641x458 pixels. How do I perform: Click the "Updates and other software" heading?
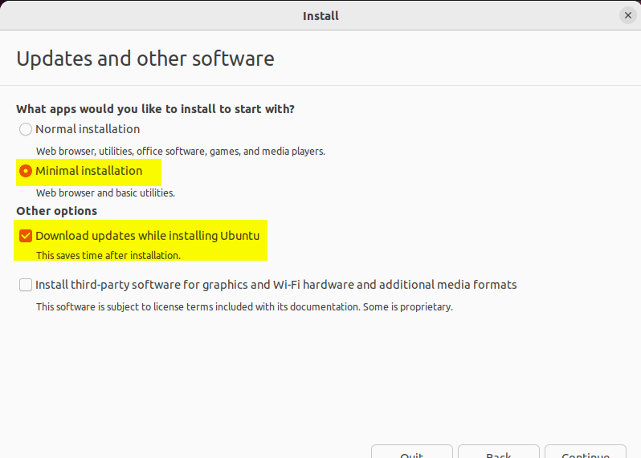[145, 59]
